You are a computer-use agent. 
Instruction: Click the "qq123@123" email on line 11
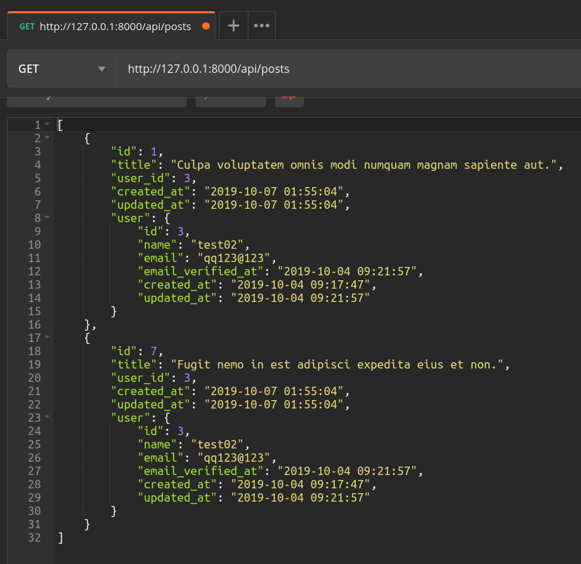234,258
